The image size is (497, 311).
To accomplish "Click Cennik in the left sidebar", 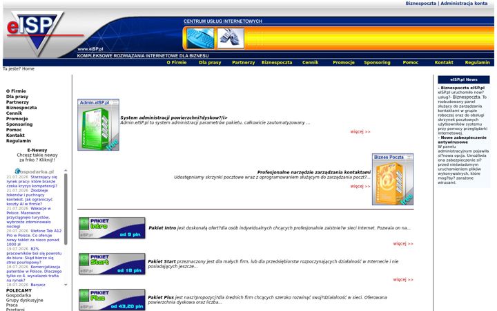I will [14, 113].
